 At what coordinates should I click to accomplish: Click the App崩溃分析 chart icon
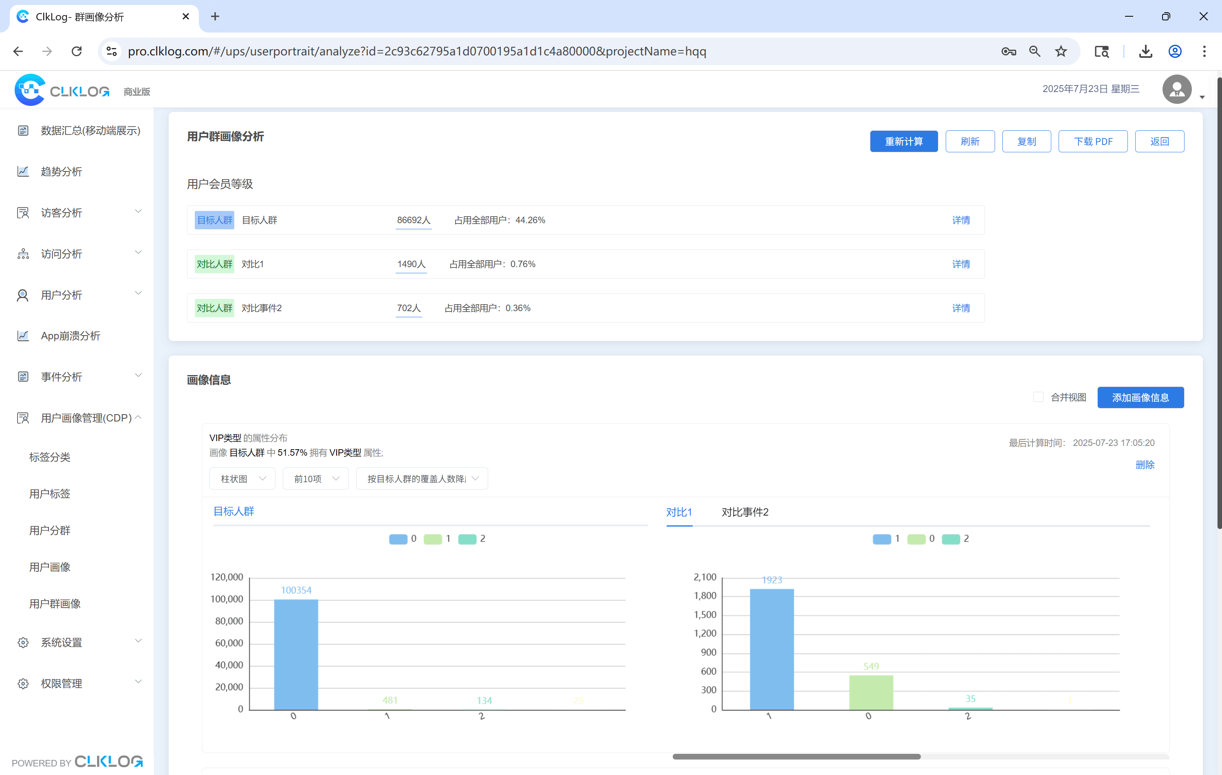pyautogui.click(x=23, y=336)
